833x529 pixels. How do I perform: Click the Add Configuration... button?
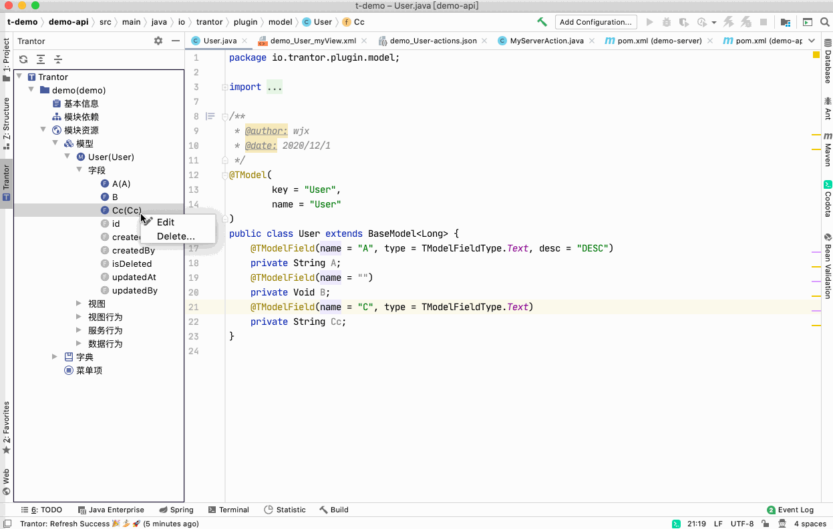(x=595, y=22)
